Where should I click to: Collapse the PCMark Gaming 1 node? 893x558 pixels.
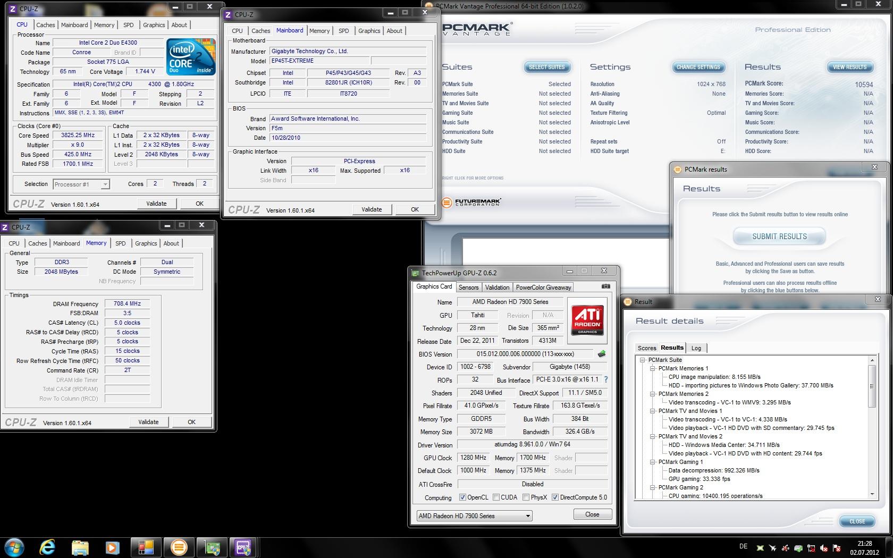[652, 462]
